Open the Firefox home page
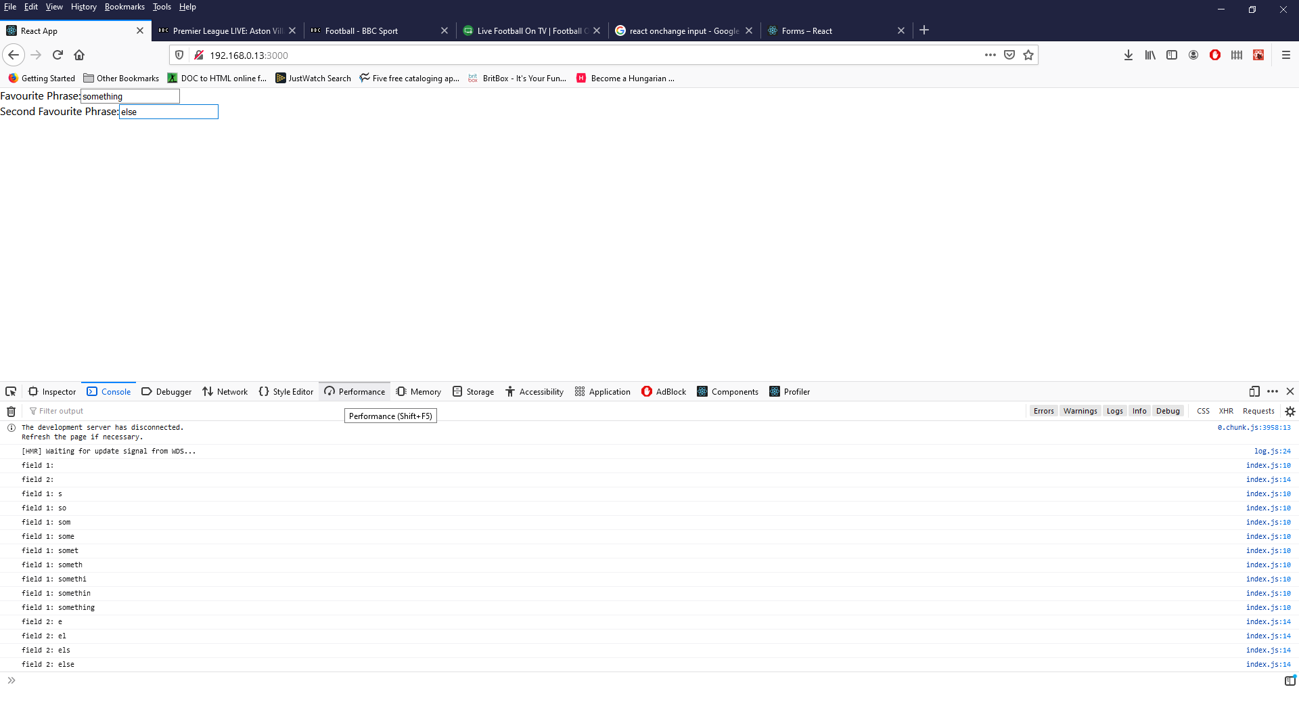Screen dimensions: 1299x704 [x=79, y=55]
